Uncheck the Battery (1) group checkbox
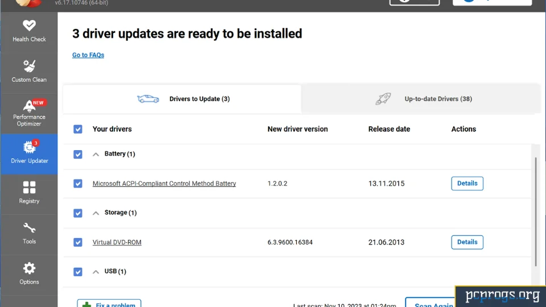This screenshot has width=546, height=307. pos(78,154)
